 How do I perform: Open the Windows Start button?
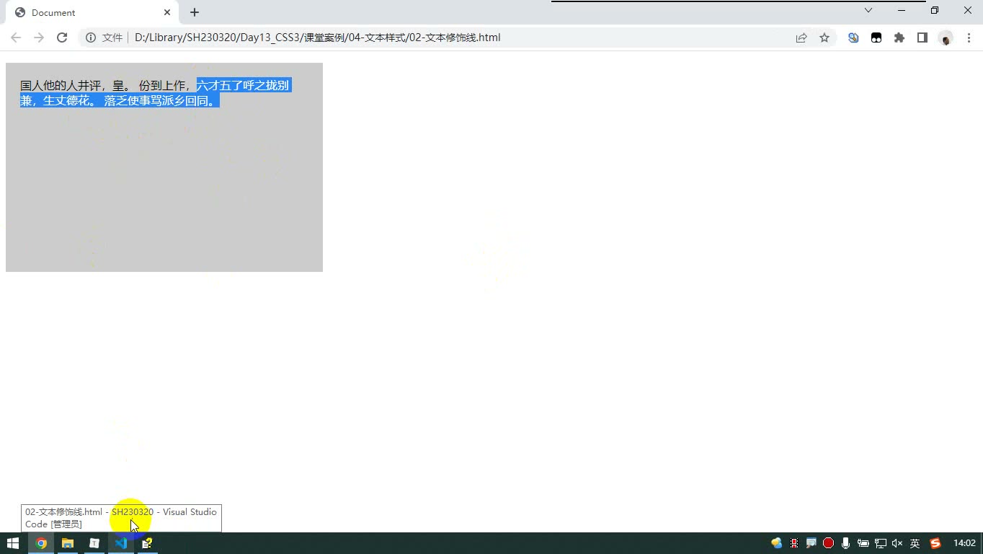point(13,543)
